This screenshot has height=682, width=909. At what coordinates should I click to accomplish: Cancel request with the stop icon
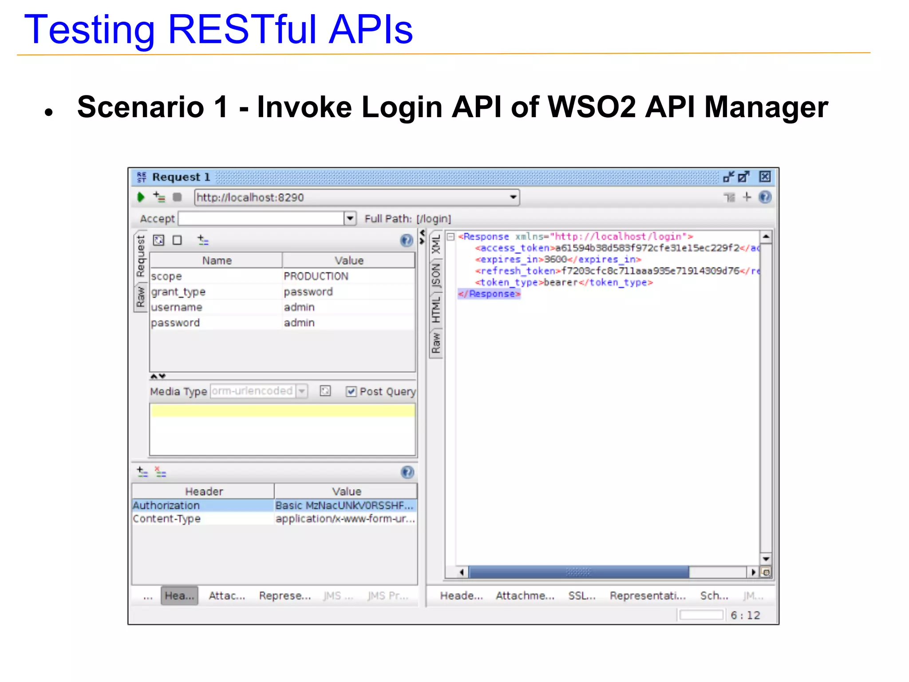177,197
